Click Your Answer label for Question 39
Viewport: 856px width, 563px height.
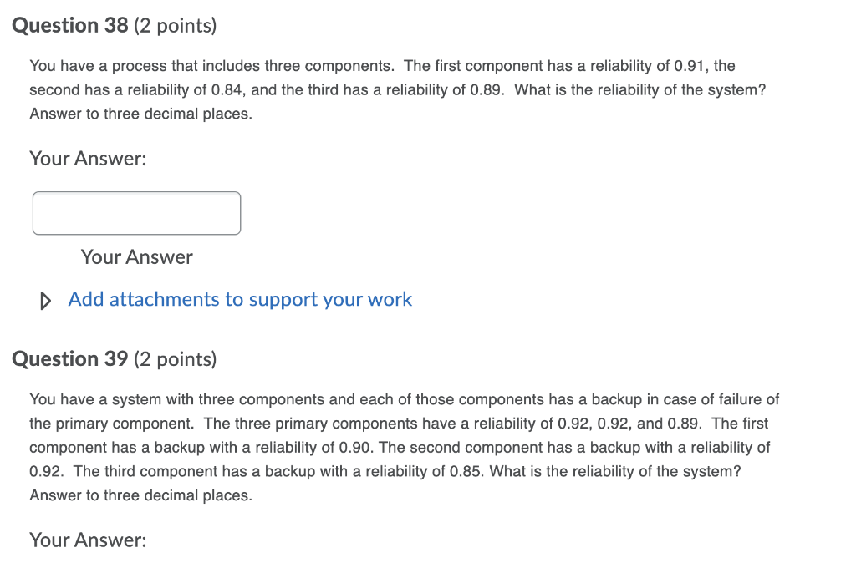click(88, 540)
